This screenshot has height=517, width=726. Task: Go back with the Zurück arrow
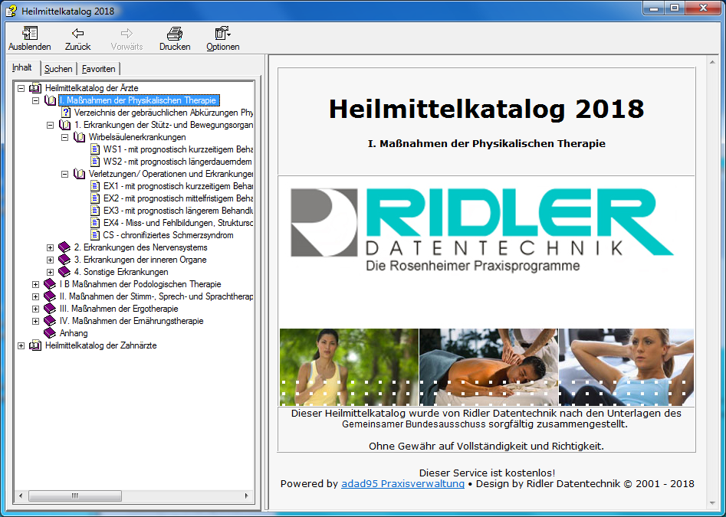[x=77, y=33]
